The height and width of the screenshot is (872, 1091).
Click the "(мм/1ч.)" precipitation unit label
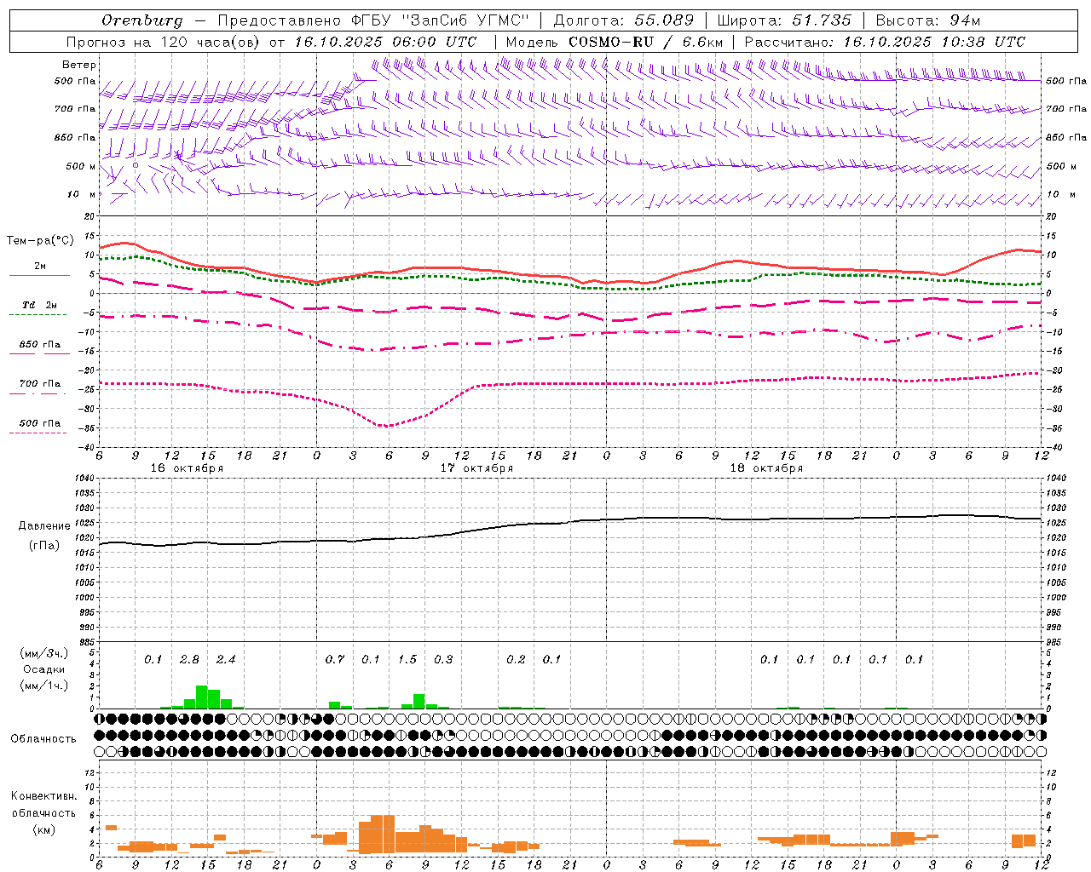point(43,686)
